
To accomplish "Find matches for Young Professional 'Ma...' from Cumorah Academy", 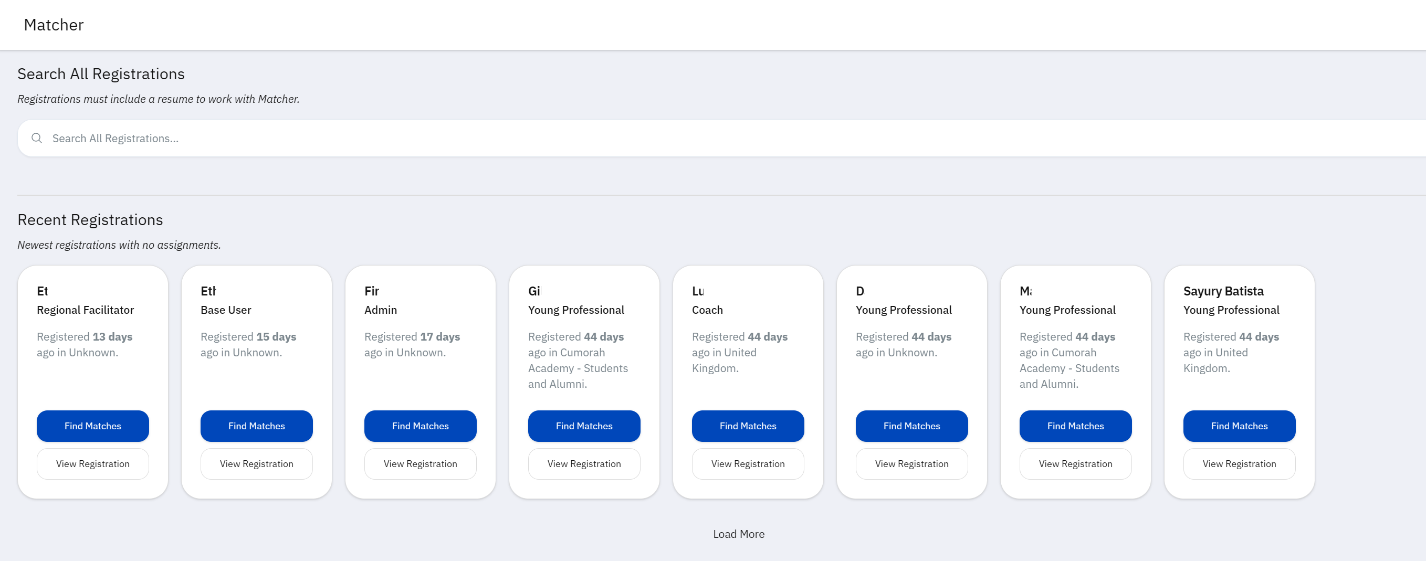I will pyautogui.click(x=1076, y=426).
